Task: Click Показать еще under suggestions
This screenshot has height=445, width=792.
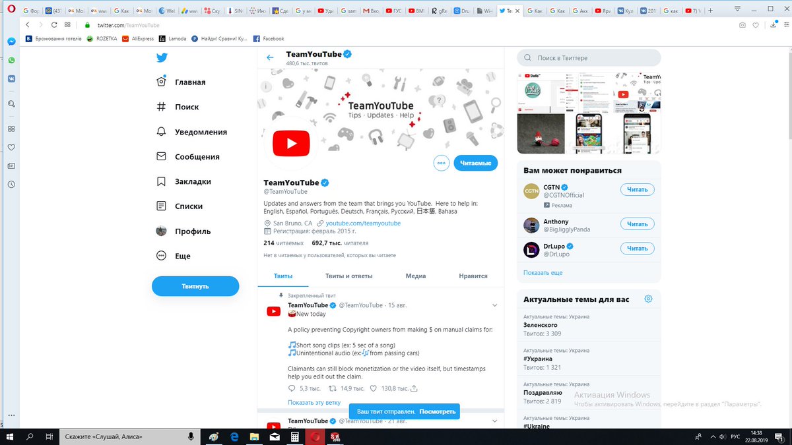Action: pyautogui.click(x=543, y=272)
